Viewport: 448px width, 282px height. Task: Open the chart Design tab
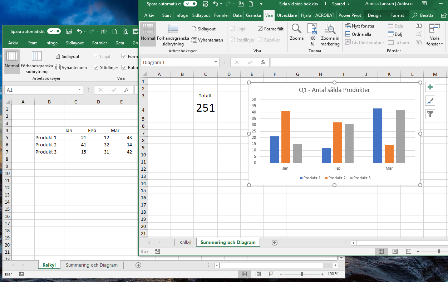coord(374,15)
